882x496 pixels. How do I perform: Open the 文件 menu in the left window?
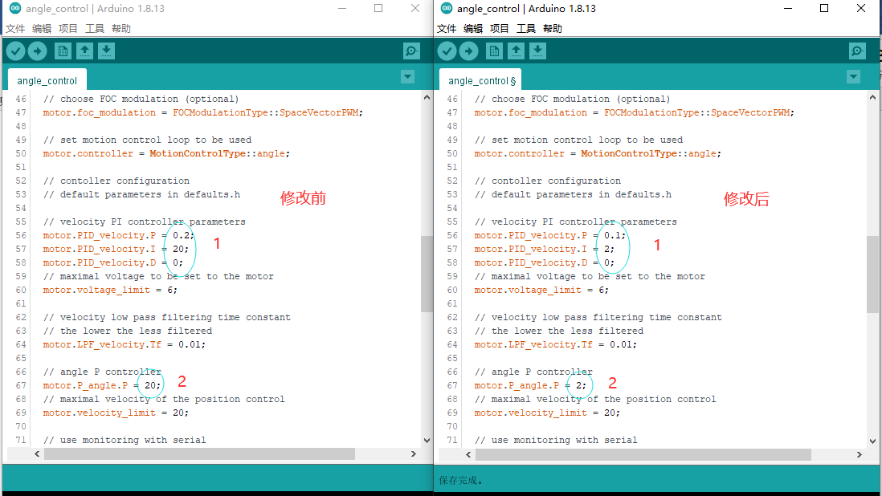[x=14, y=27]
